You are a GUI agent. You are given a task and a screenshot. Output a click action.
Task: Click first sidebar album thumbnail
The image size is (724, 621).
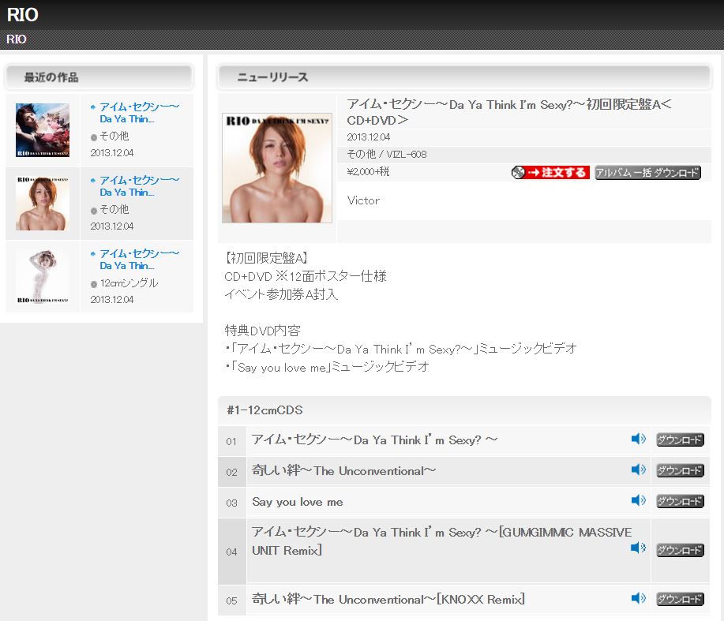[43, 130]
